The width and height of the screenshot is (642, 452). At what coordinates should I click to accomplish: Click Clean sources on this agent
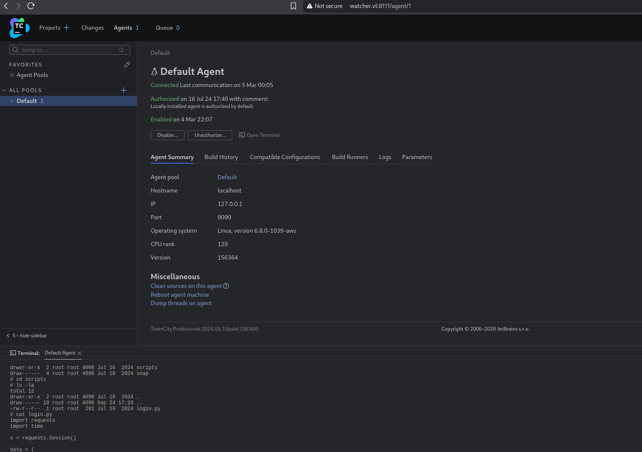click(186, 286)
